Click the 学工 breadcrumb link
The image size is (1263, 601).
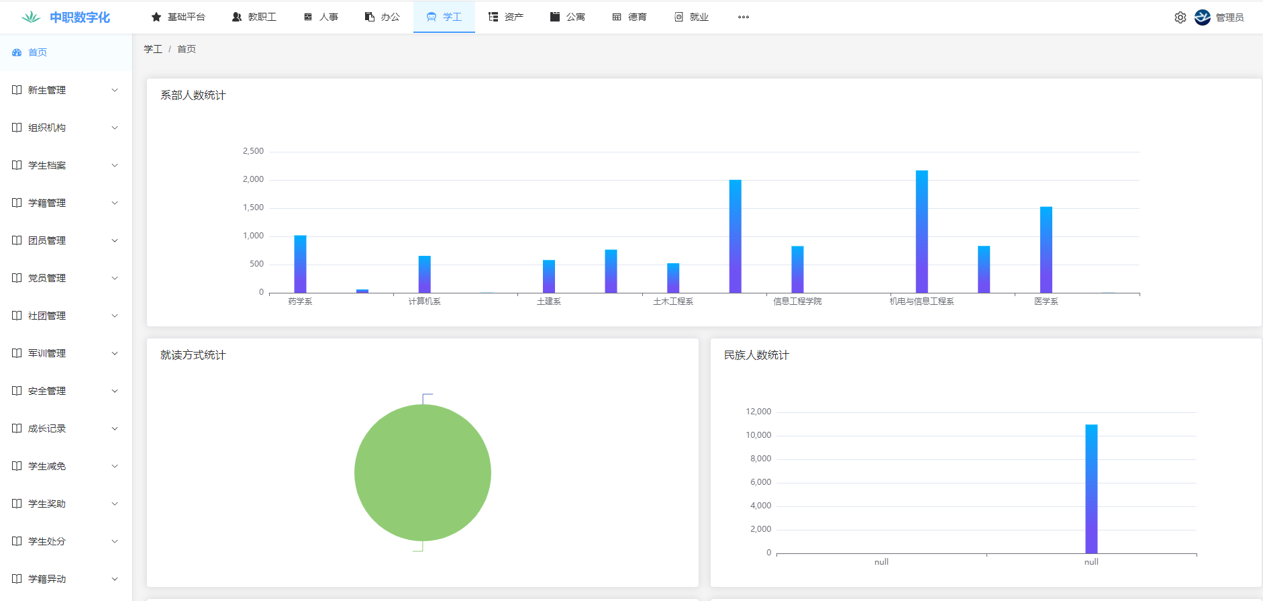click(x=153, y=49)
